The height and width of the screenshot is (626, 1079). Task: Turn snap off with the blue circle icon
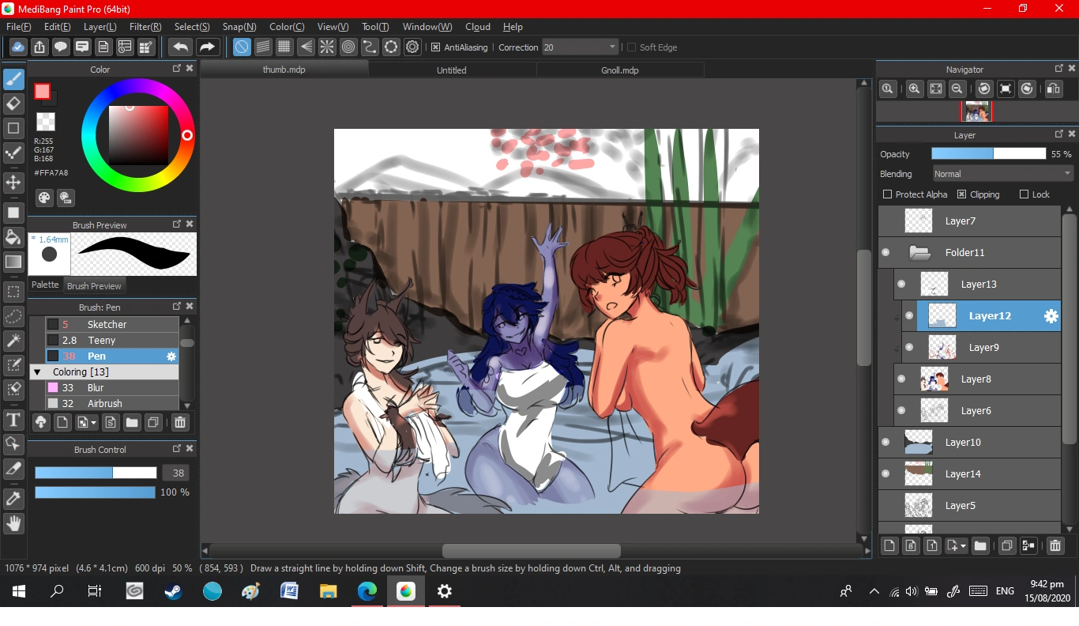coord(242,47)
